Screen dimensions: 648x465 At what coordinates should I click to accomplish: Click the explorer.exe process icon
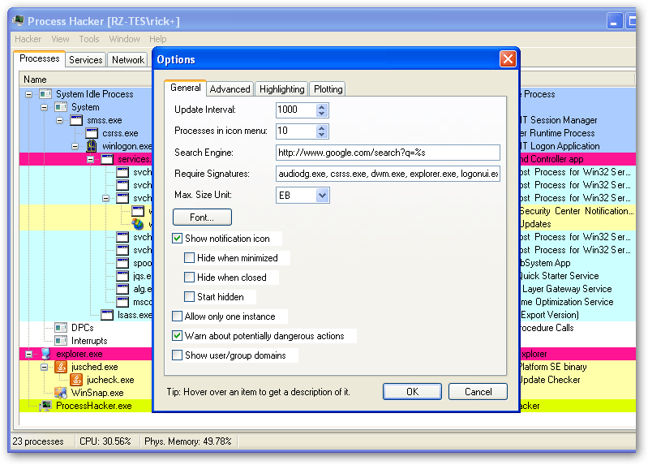(x=45, y=354)
